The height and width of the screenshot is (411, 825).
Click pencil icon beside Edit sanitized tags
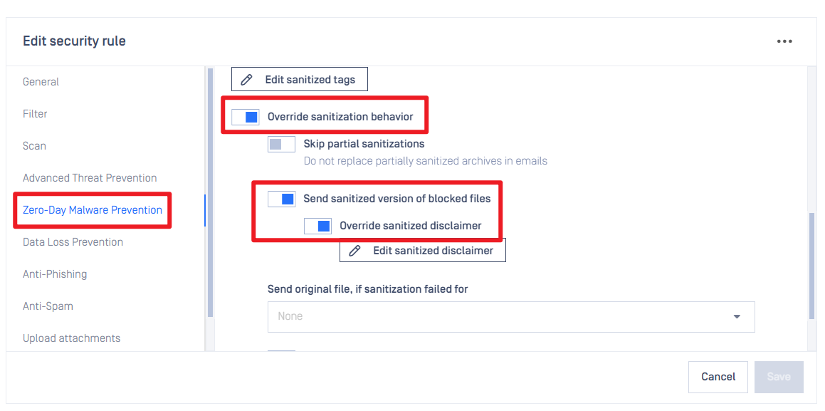tap(246, 80)
